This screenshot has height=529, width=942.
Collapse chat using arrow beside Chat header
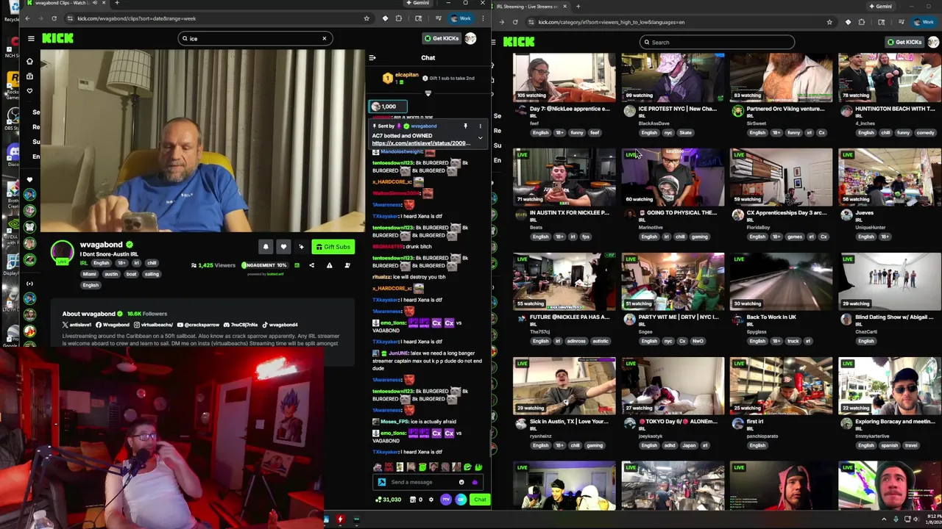[372, 57]
